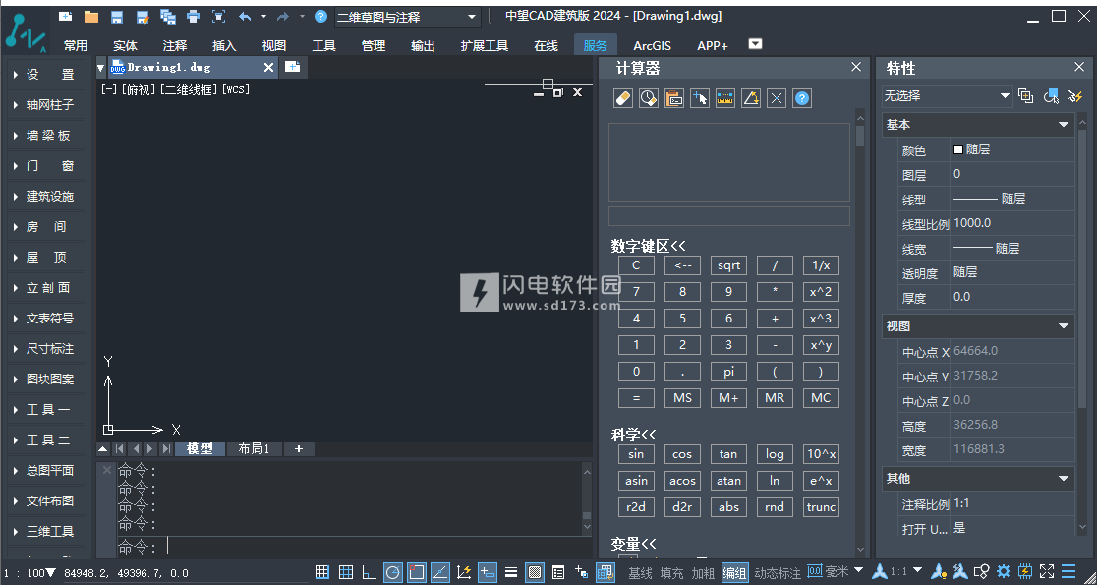Click the full screen expand icon in status bar
Image resolution: width=1097 pixels, height=585 pixels.
1047,571
